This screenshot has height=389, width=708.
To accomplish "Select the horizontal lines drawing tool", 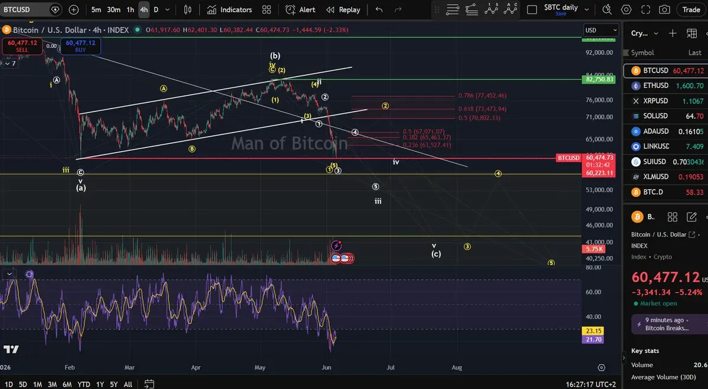I will (453, 9).
